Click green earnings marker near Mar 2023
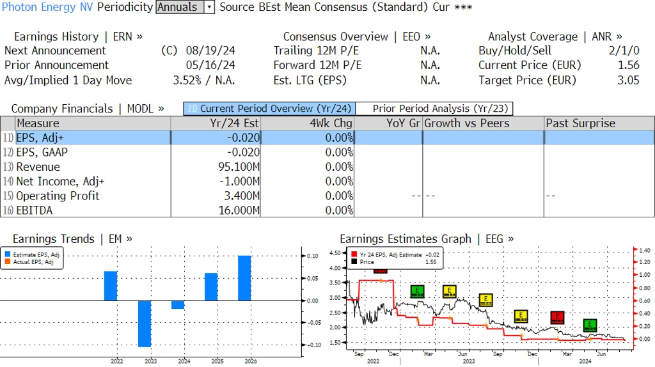 417,291
